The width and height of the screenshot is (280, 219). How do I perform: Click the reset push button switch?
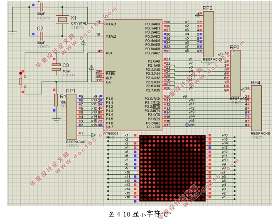[22, 82]
